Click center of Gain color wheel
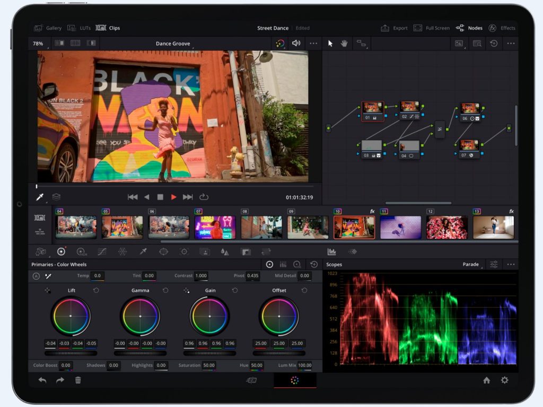The image size is (543, 407). (210, 316)
